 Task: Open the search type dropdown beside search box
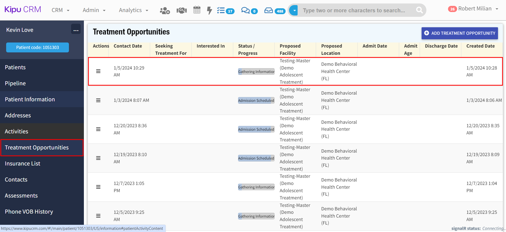pos(294,10)
